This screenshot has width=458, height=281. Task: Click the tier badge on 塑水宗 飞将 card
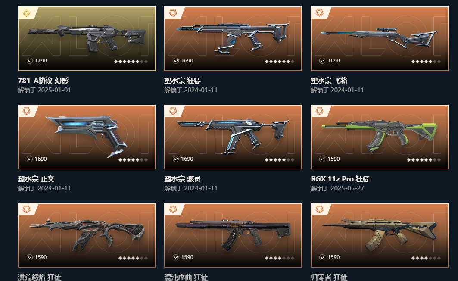pyautogui.click(x=320, y=13)
